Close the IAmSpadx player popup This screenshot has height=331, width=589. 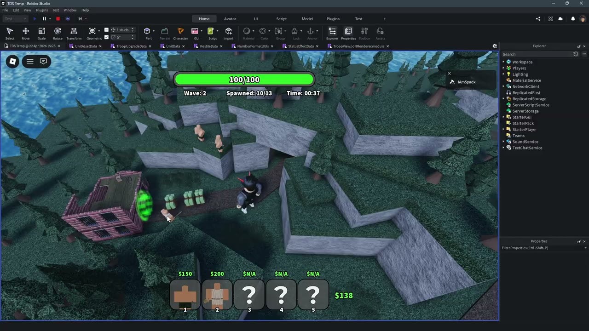pos(449,74)
